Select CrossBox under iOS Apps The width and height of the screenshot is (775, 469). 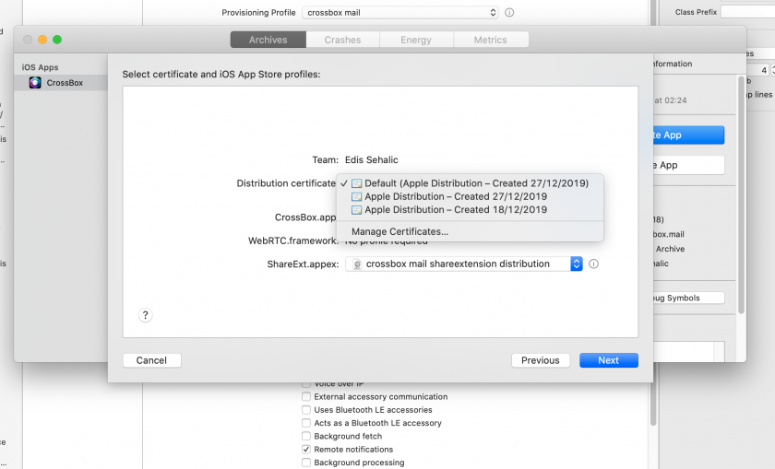pyautogui.click(x=61, y=82)
